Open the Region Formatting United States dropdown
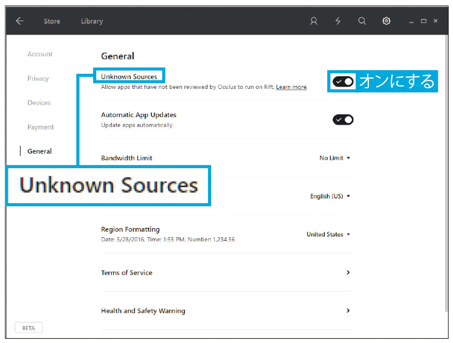This screenshot has height=343, width=453. click(x=328, y=234)
